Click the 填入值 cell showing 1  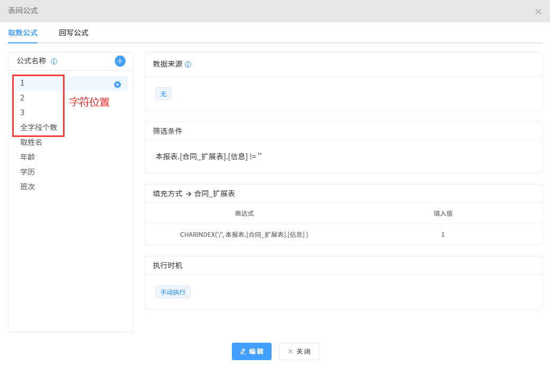click(x=443, y=234)
